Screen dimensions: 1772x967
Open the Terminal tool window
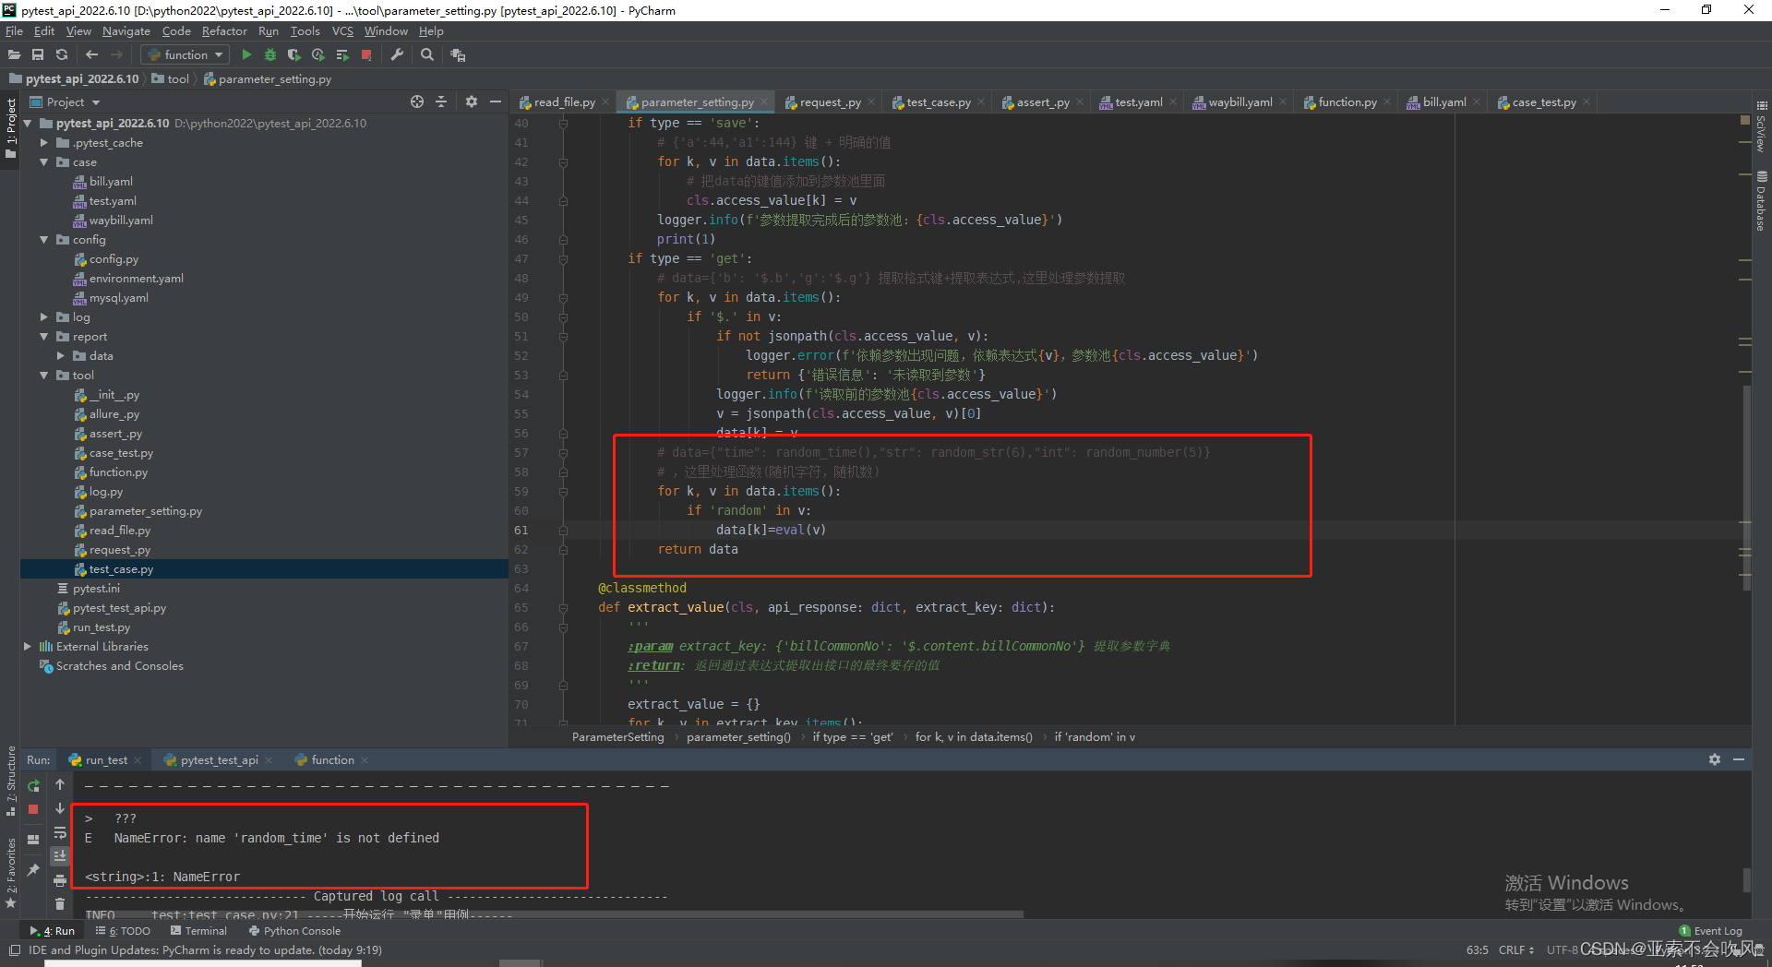[x=198, y=931]
